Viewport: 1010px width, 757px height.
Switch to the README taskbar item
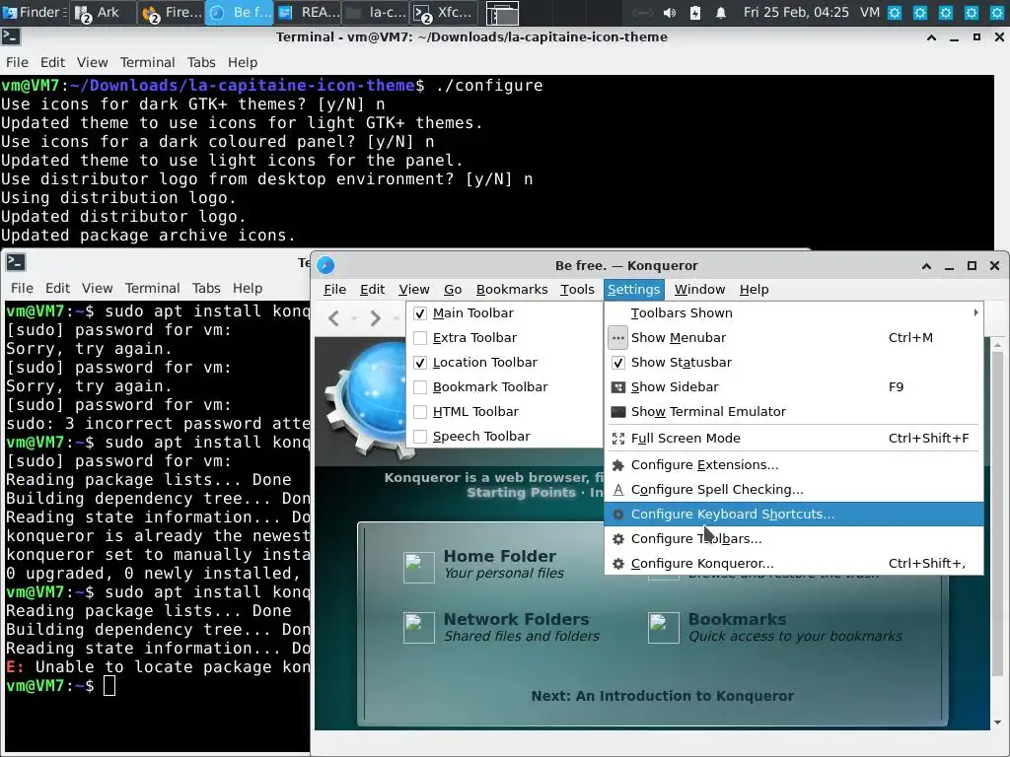pyautogui.click(x=309, y=12)
